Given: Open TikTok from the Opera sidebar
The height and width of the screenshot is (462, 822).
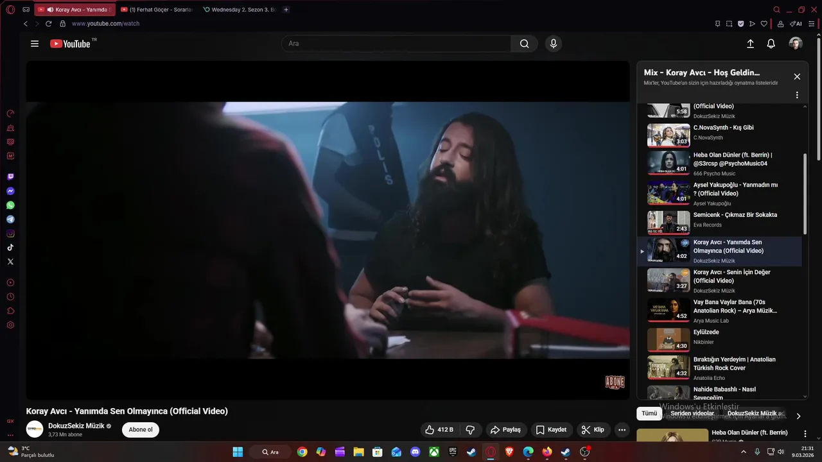Looking at the screenshot, I should point(10,248).
